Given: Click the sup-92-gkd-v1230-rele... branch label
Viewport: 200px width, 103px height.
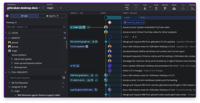Looking at the screenshot, I should click(x=84, y=90).
